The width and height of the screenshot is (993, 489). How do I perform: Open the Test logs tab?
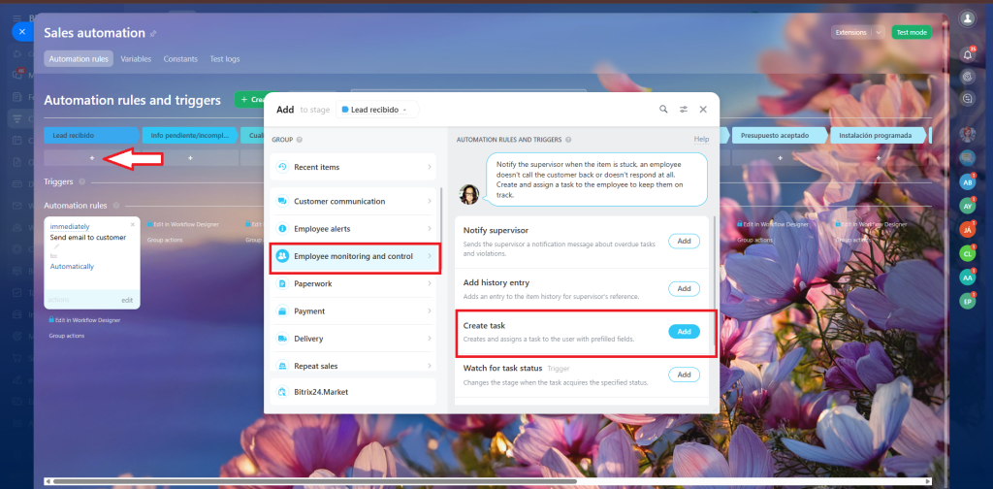pyautogui.click(x=225, y=59)
